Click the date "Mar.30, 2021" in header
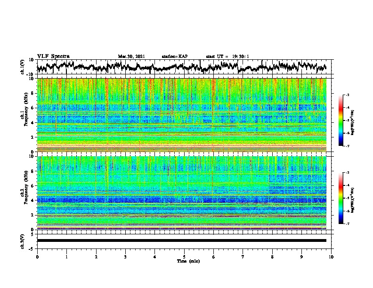Image resolution: width=373 pixels, height=288 pixels. click(131, 56)
